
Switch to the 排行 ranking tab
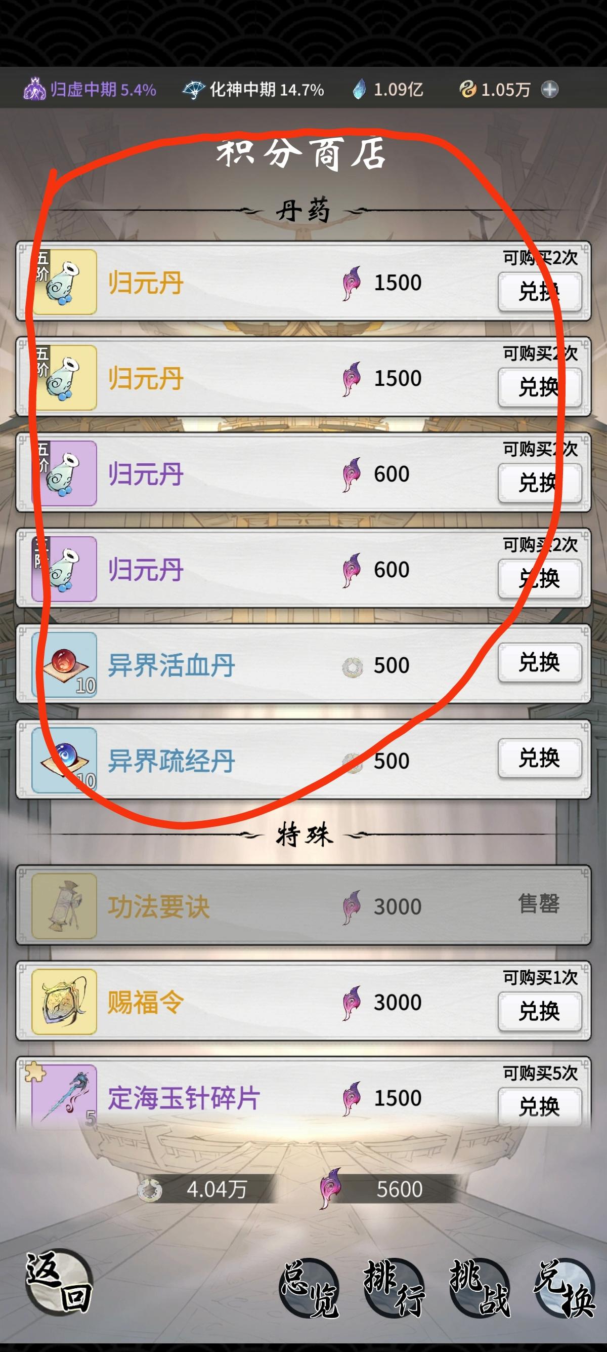point(394,1289)
